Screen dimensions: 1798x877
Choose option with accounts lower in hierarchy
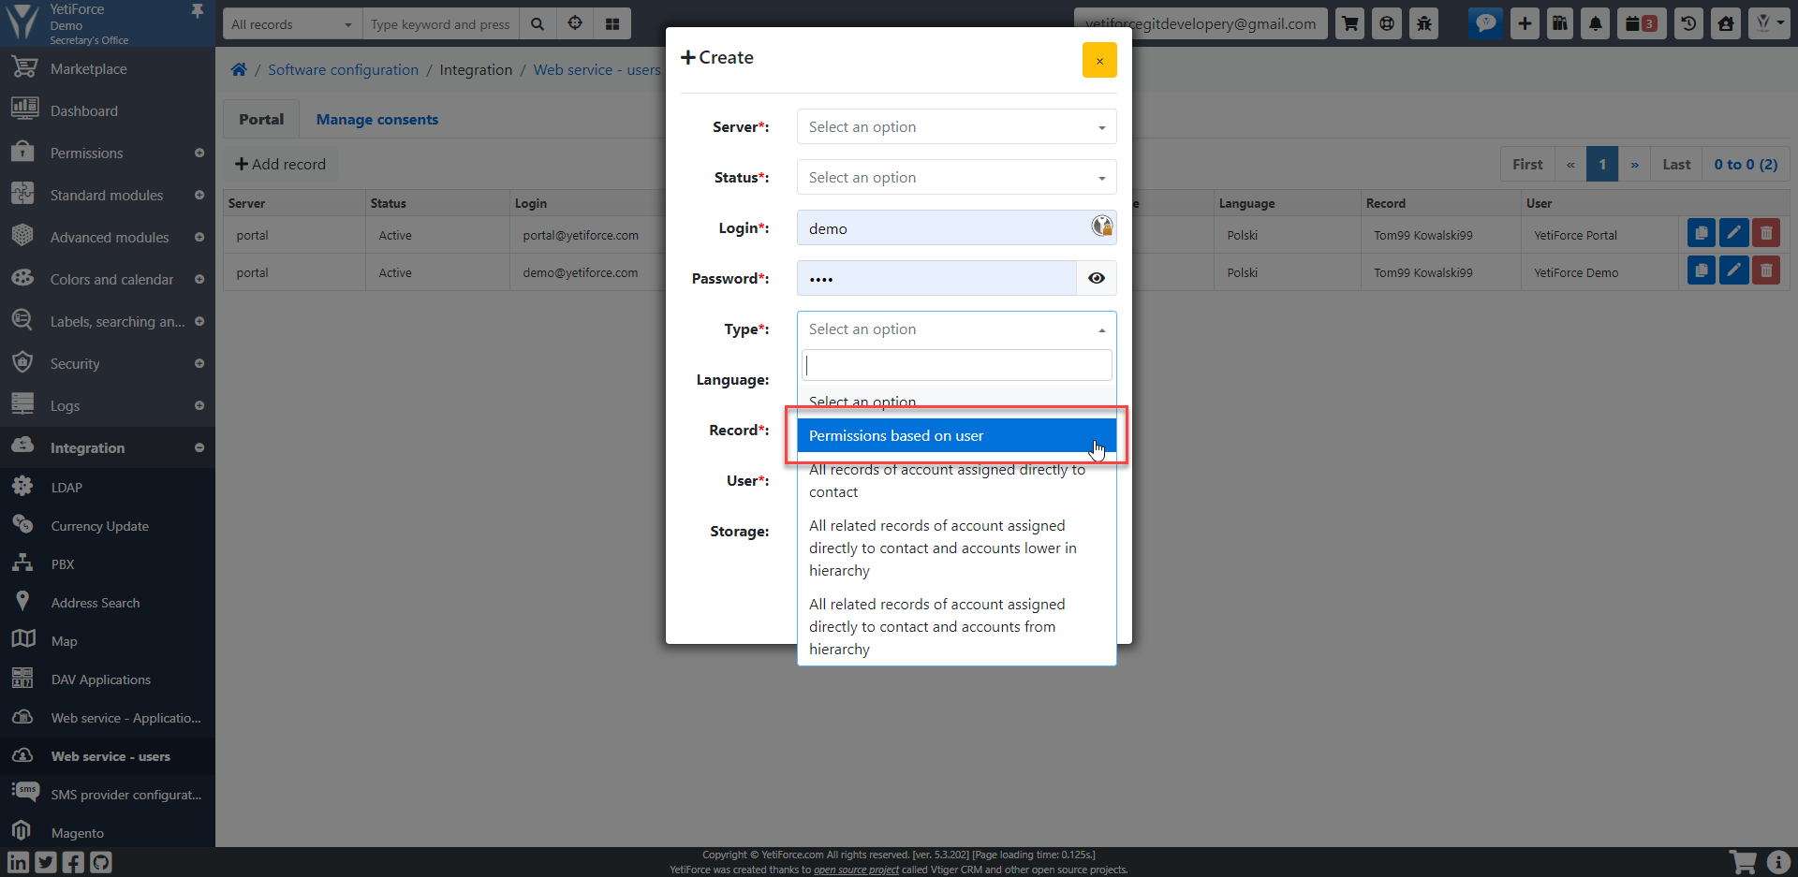[956, 548]
